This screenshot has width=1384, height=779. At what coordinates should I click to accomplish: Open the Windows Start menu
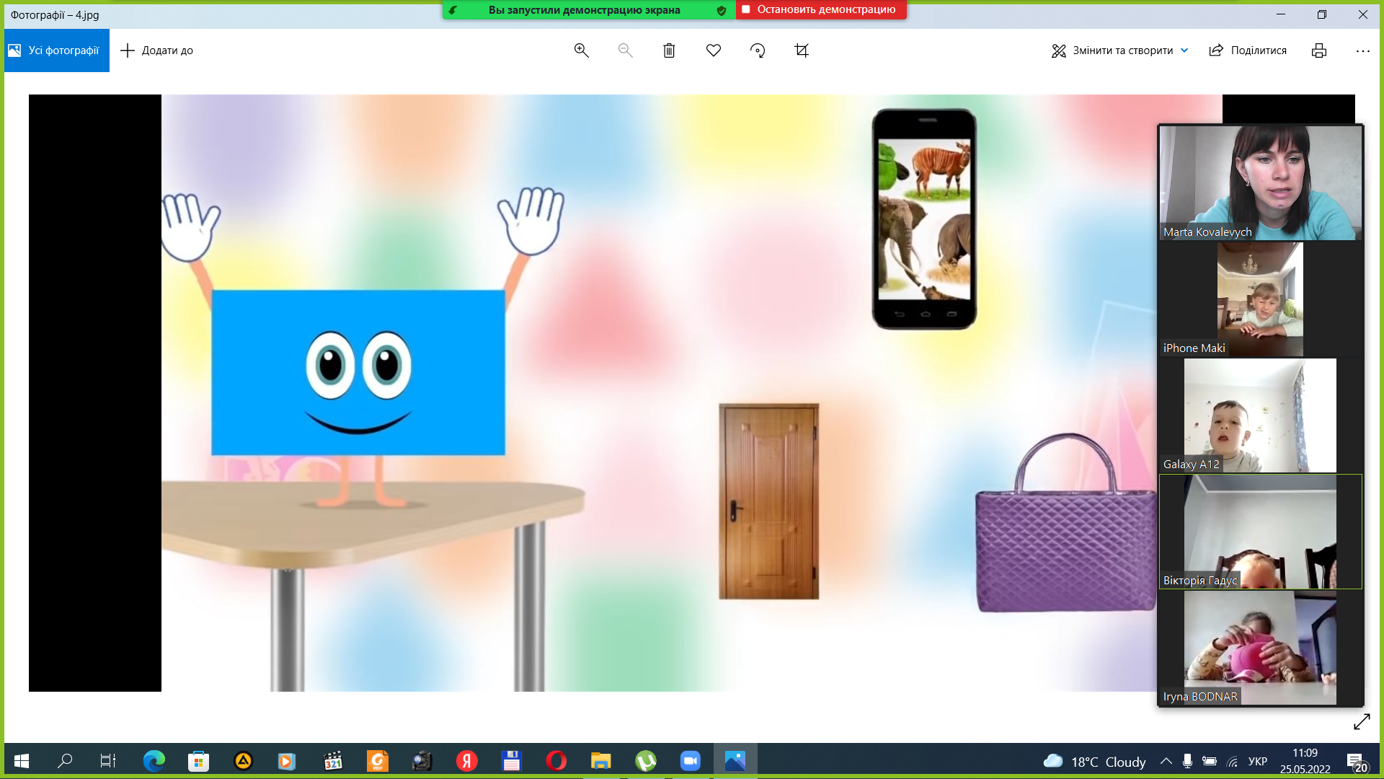22,761
